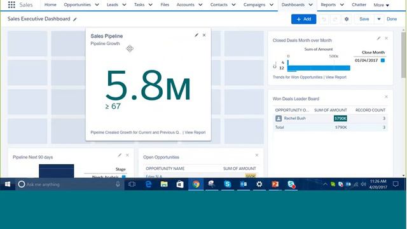Image resolution: width=407 pixels, height=229 pixels.
Task: Click Done to exit editing
Action: tap(392, 19)
